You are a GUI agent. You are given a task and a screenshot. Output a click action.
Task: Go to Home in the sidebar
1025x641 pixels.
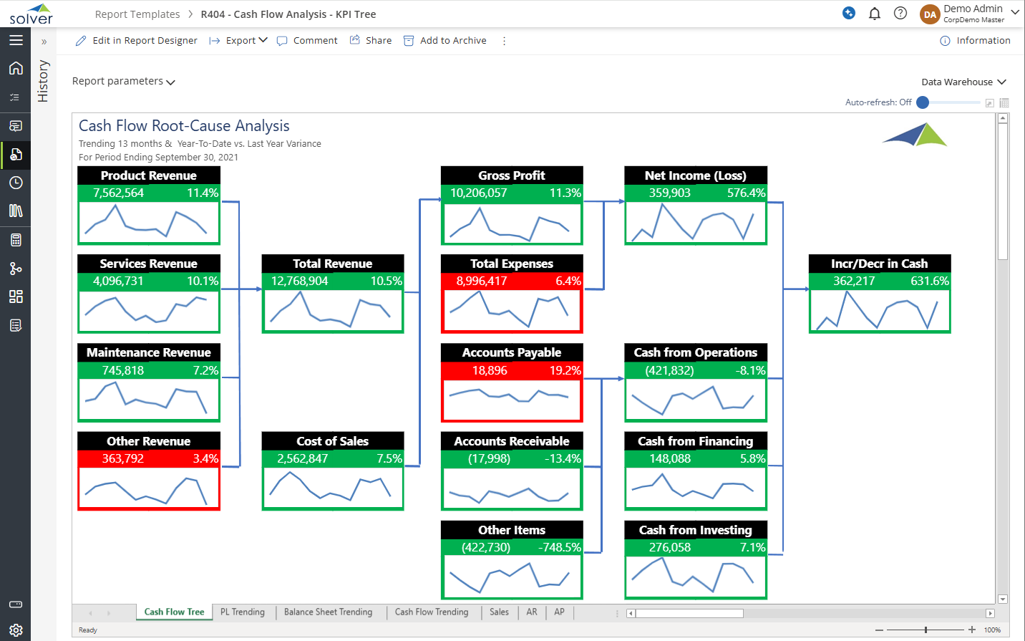(16, 68)
